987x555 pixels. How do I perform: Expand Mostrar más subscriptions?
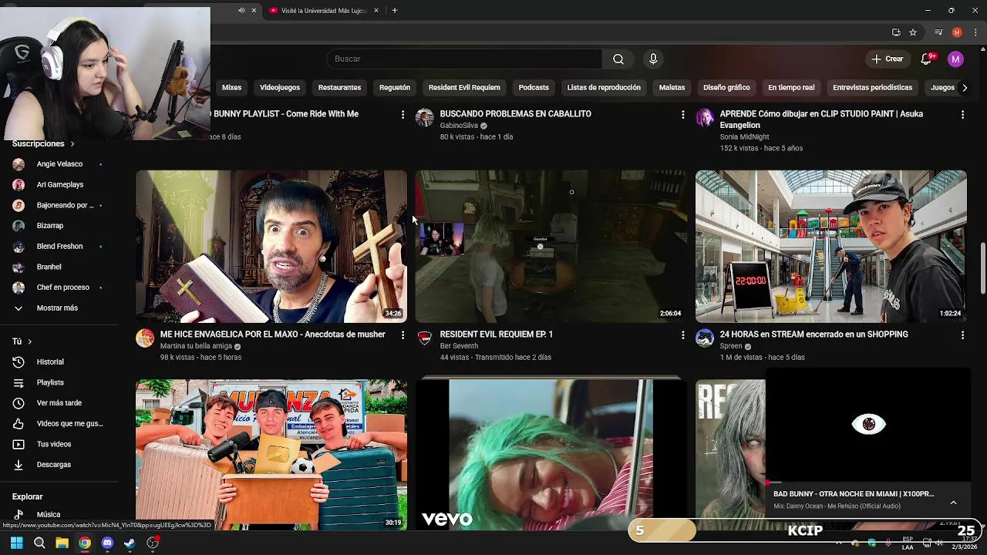point(58,308)
